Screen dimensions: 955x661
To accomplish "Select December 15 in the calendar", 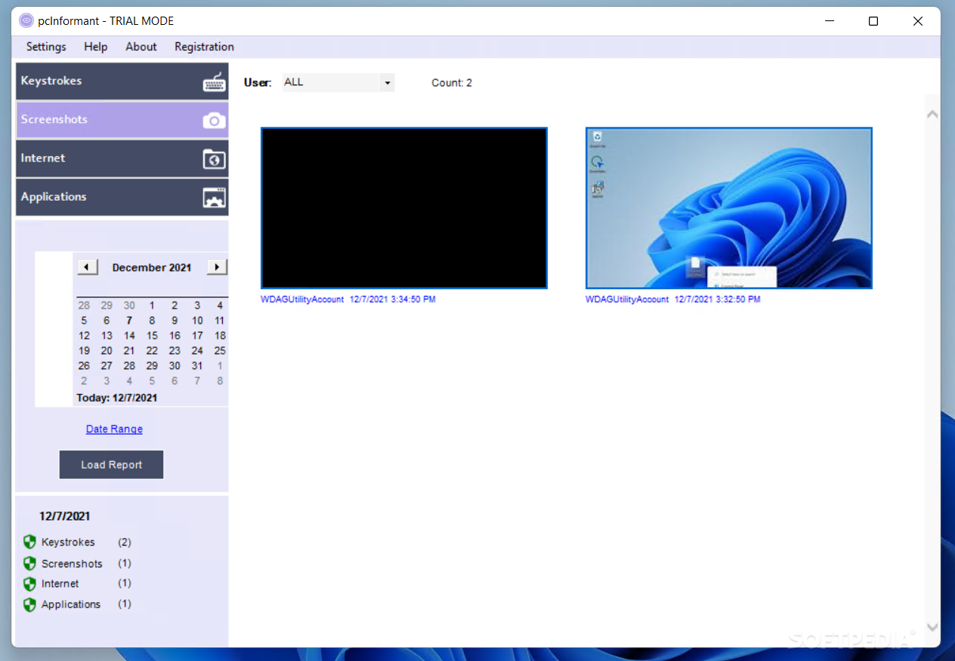I will coord(152,336).
